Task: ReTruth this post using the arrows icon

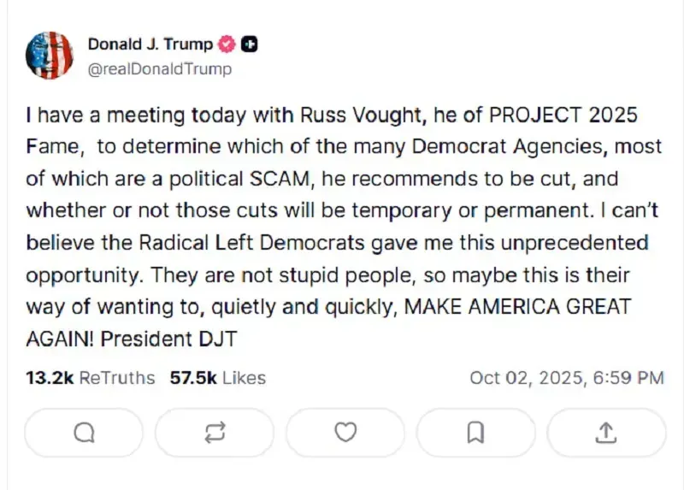Action: pos(214,434)
